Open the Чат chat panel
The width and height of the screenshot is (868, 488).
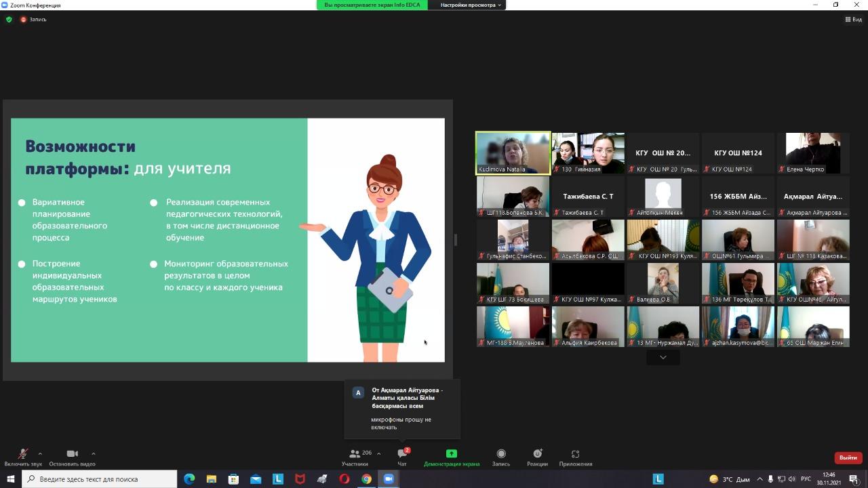(x=402, y=457)
